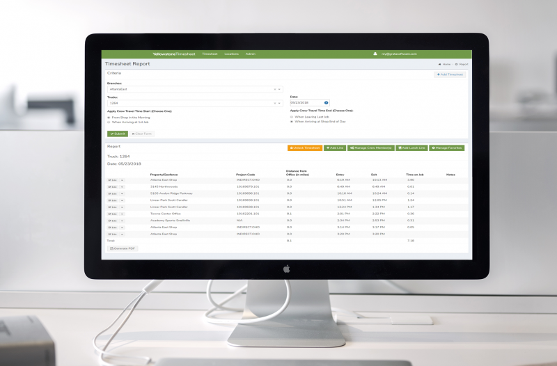The height and width of the screenshot is (366, 557).
Task: Clear the AtlantaEast branch selection with the x icon
Action: point(274,90)
